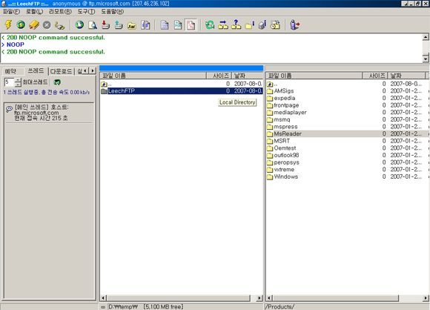
Task: Select the peropsys remote folder
Action: (347, 162)
